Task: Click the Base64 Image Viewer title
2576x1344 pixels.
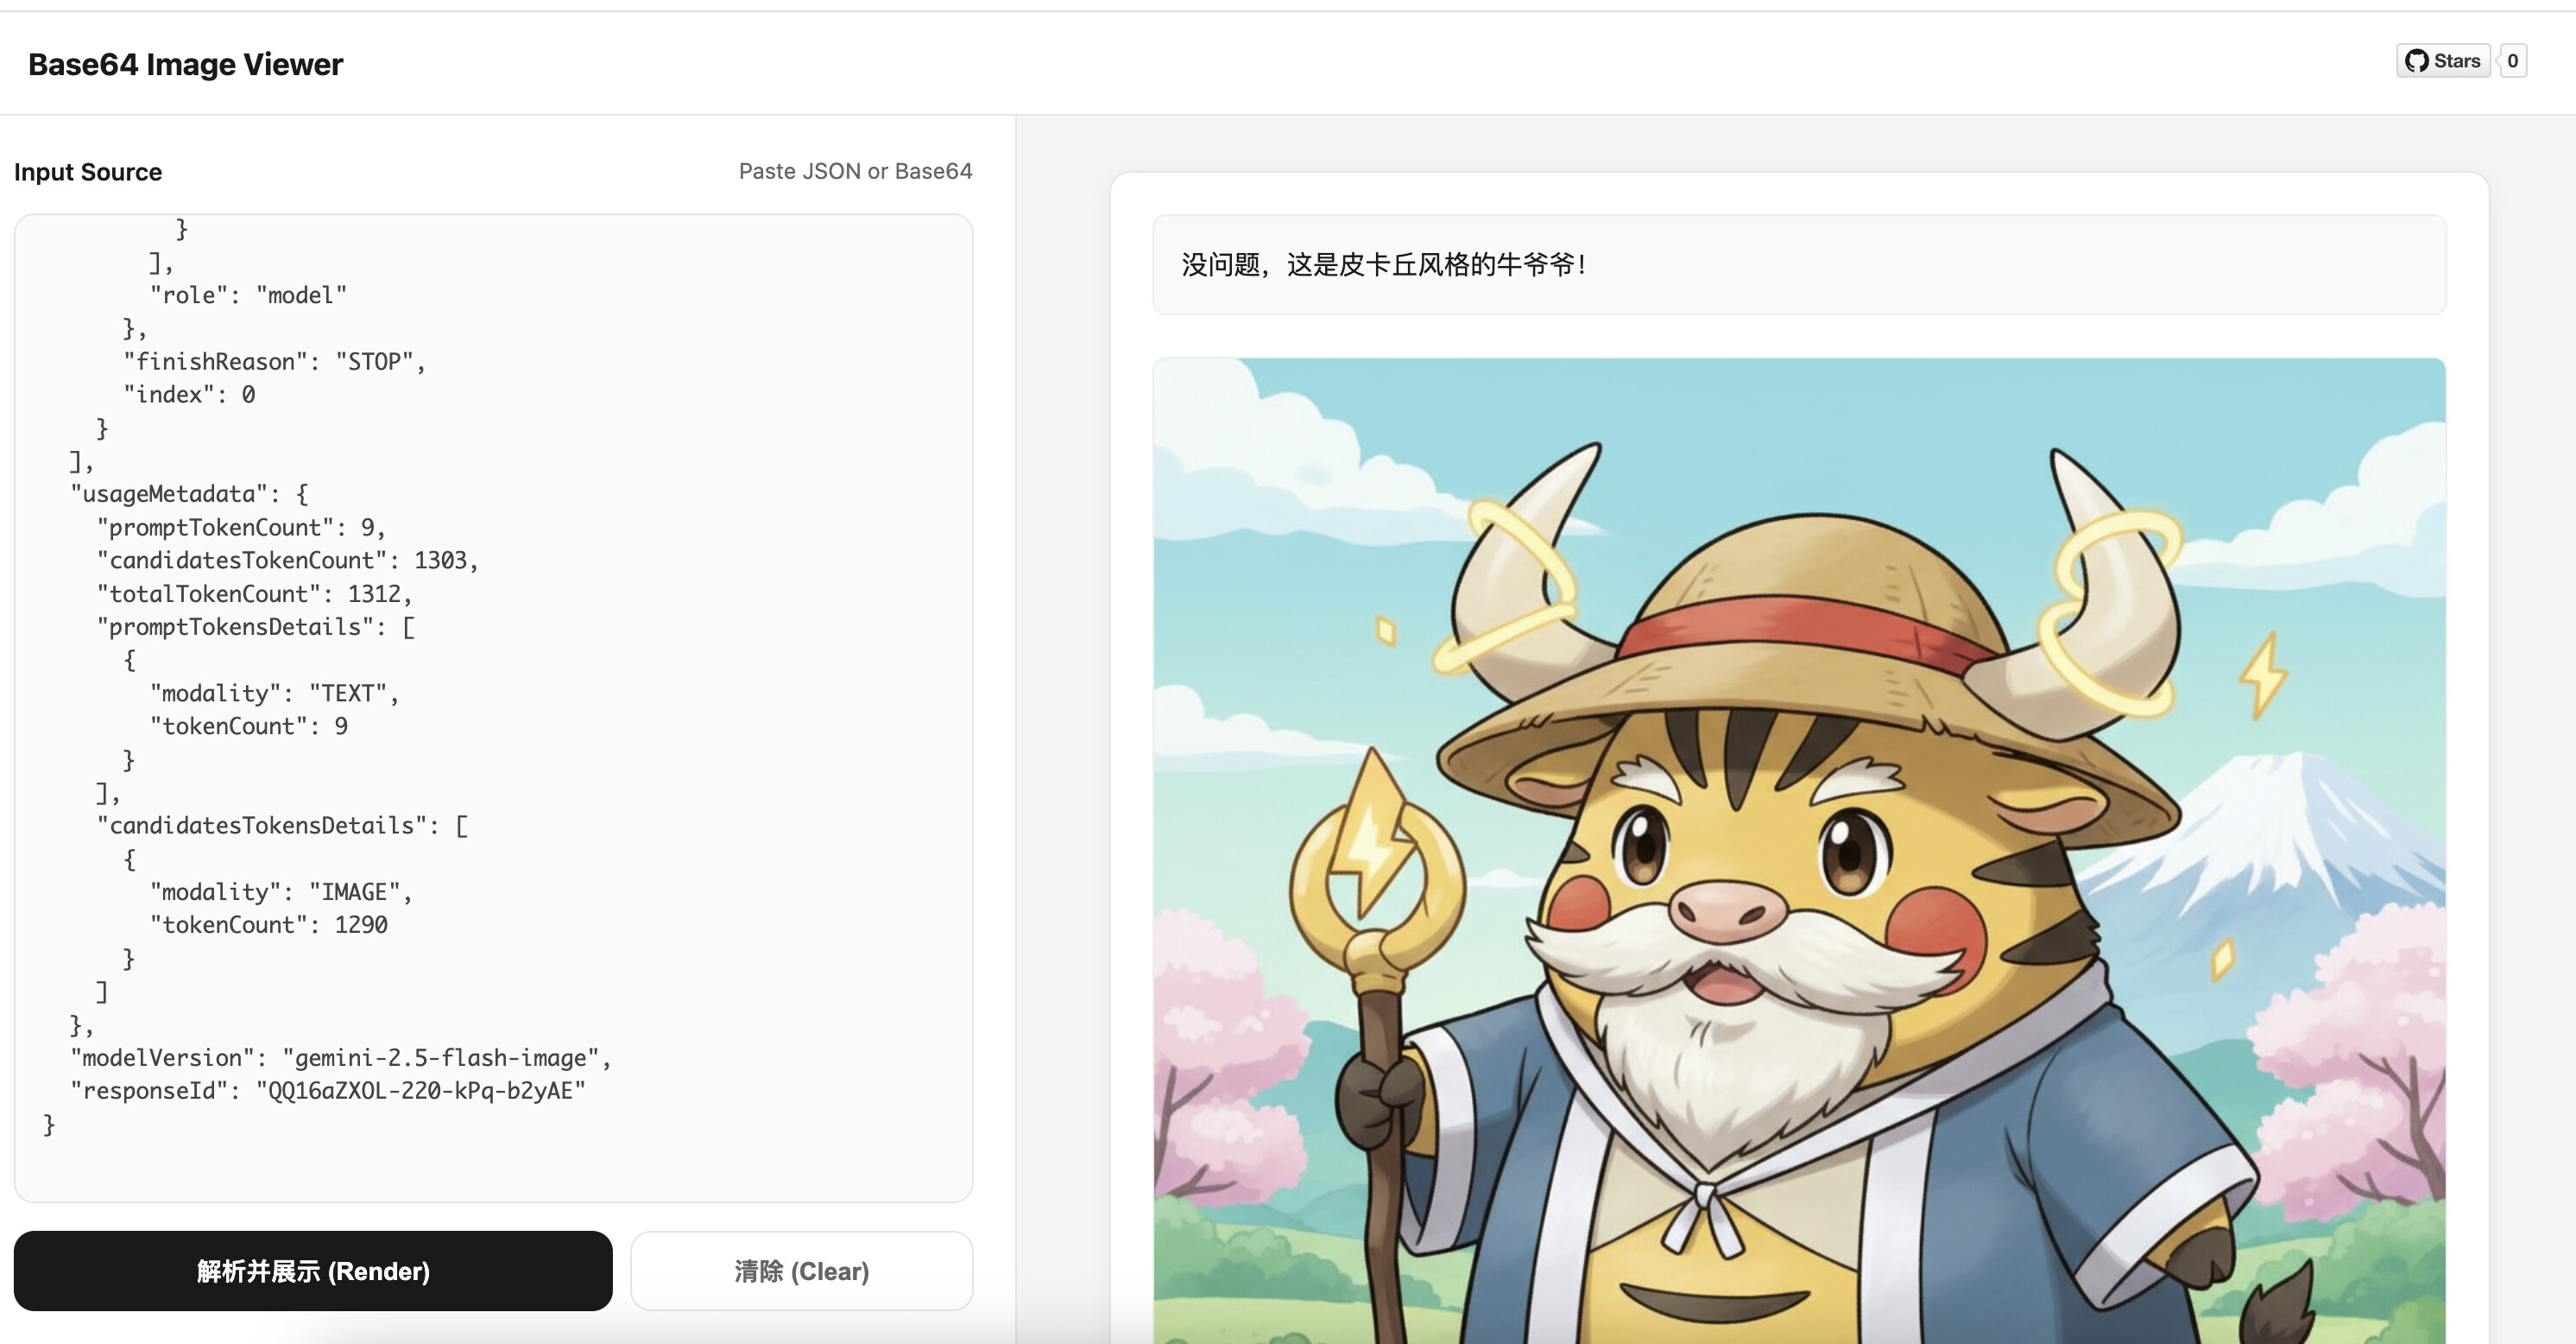Action: [185, 64]
